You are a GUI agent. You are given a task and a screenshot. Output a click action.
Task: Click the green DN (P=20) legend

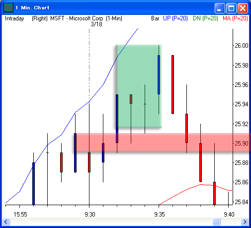(205, 18)
